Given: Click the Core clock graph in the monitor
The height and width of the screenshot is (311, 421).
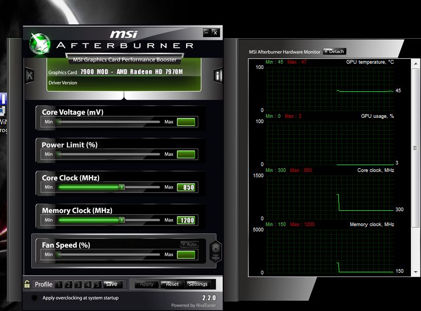Looking at the screenshot, I should tap(330, 197).
